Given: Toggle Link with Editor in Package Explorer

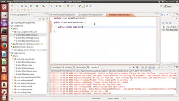Looking at the screenshot, I should pos(43,19).
